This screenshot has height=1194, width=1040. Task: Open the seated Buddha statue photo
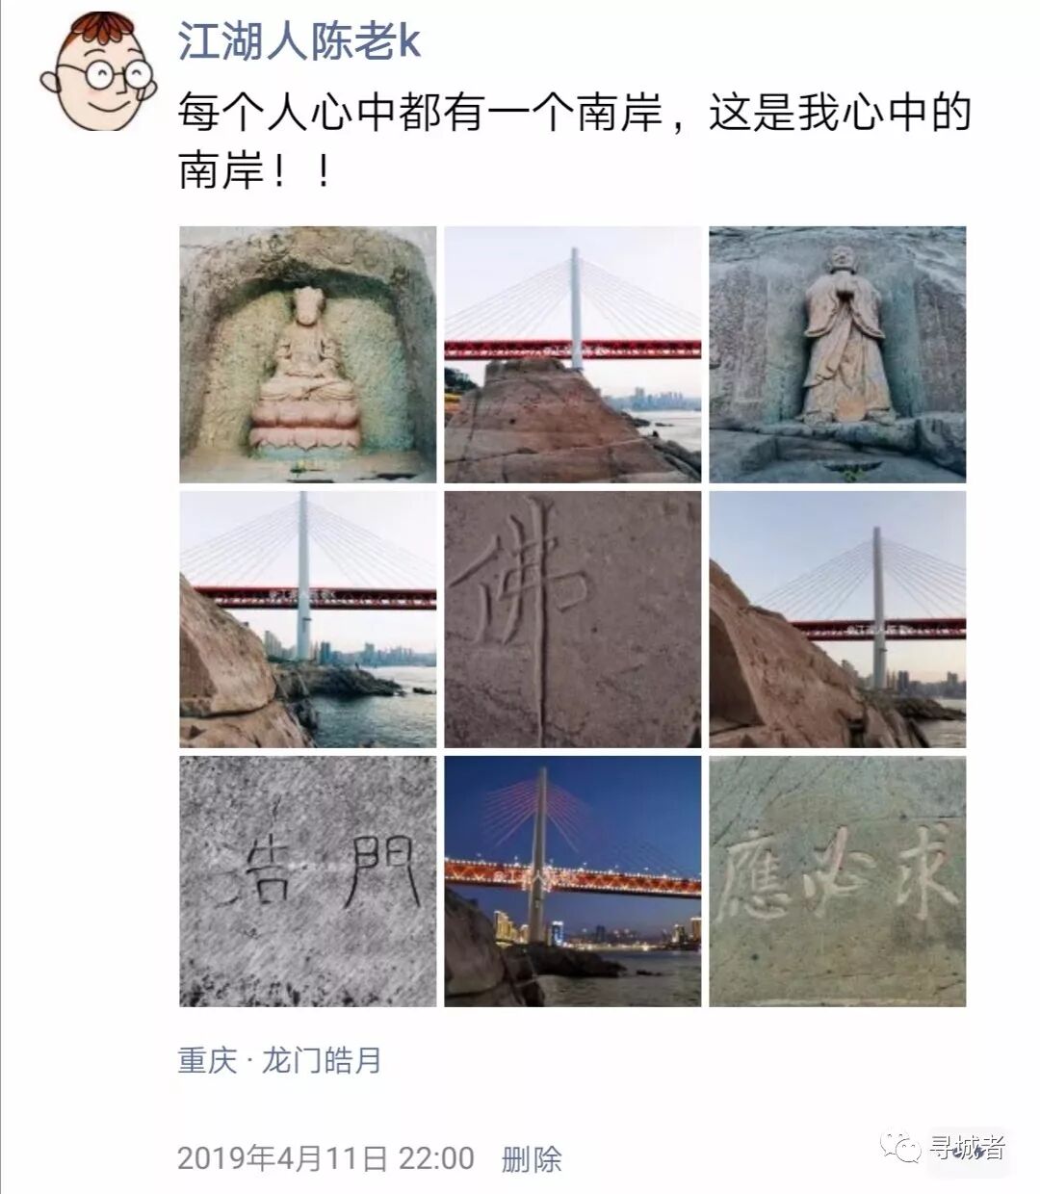tap(308, 354)
